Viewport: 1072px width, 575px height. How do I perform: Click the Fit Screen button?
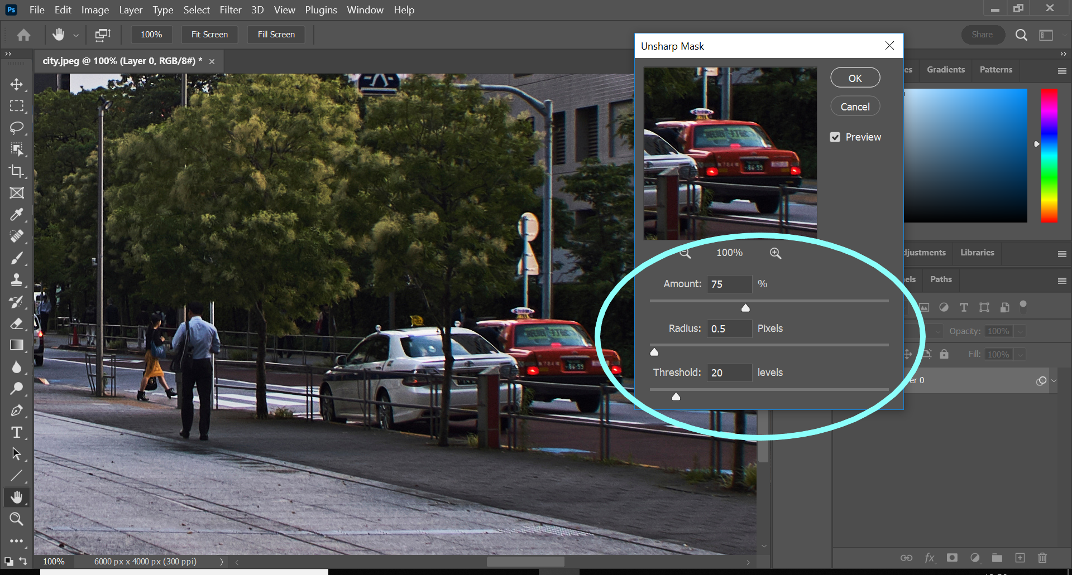point(209,35)
